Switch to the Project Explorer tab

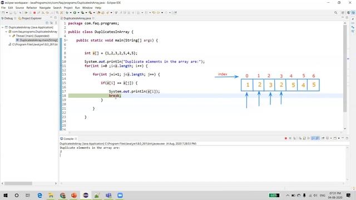point(30,18)
